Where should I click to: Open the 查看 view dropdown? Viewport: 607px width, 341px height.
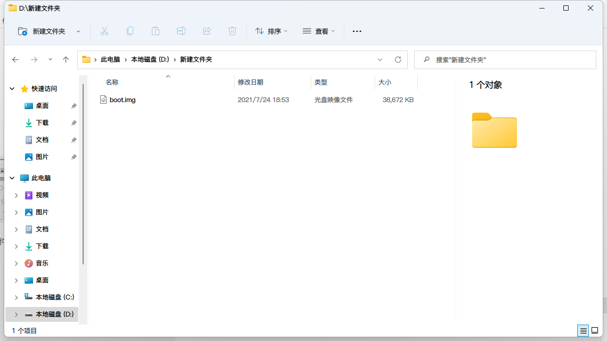tap(319, 31)
